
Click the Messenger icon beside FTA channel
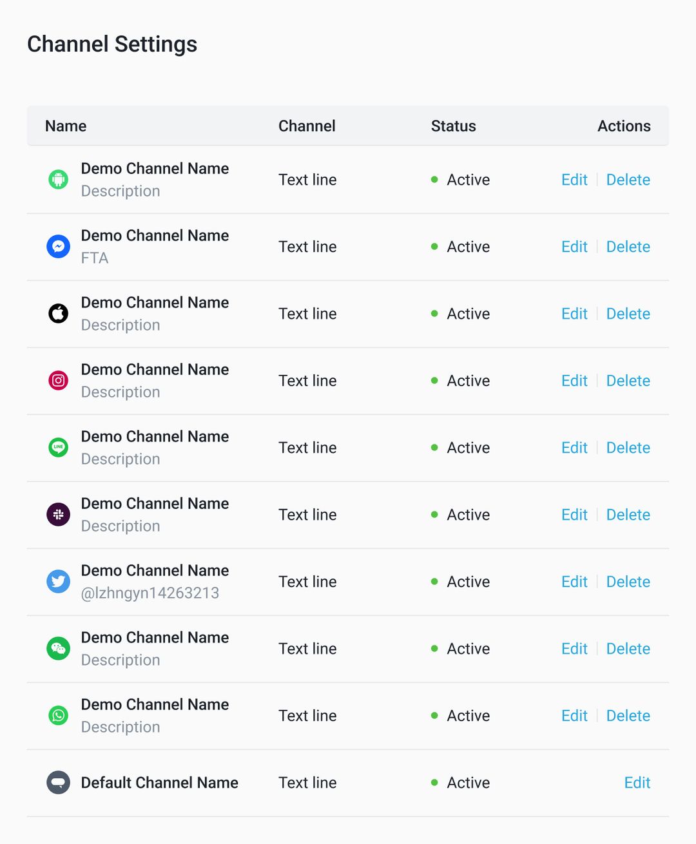tap(58, 246)
